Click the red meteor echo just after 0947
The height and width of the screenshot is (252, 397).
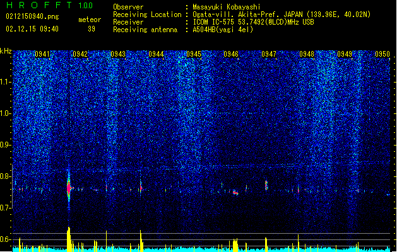point(266,185)
